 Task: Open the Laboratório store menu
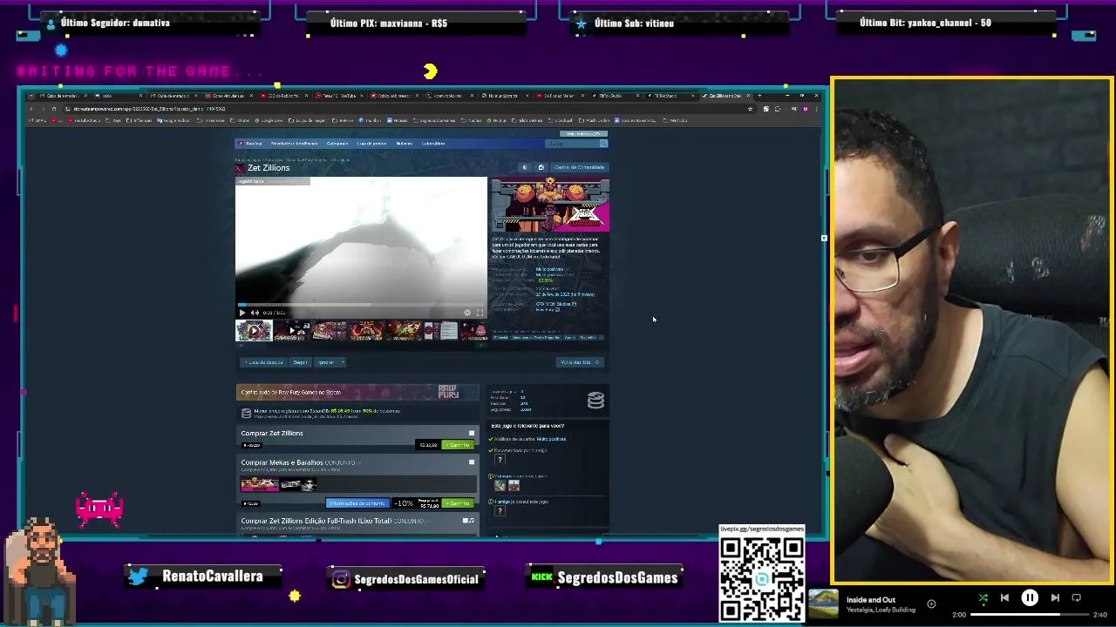(433, 144)
